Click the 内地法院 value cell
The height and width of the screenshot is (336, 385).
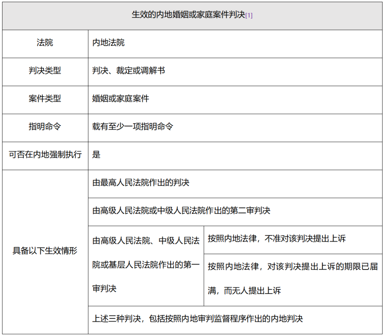pyautogui.click(x=235, y=44)
